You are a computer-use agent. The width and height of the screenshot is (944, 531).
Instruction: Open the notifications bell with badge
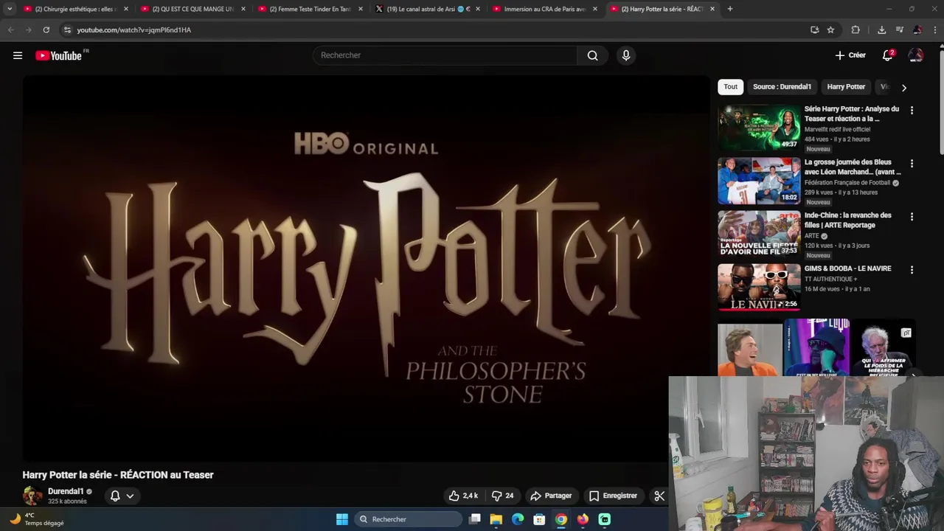[888, 55]
